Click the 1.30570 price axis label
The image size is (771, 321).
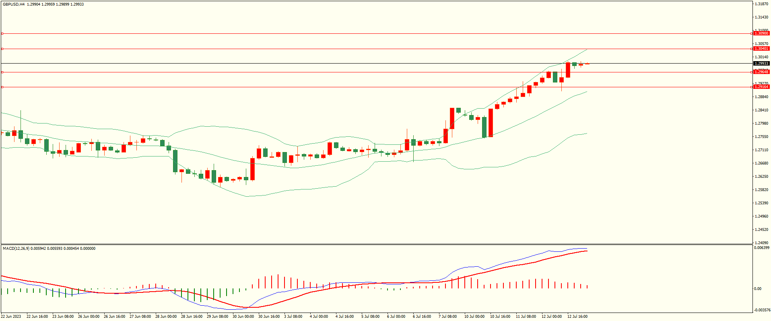761,44
